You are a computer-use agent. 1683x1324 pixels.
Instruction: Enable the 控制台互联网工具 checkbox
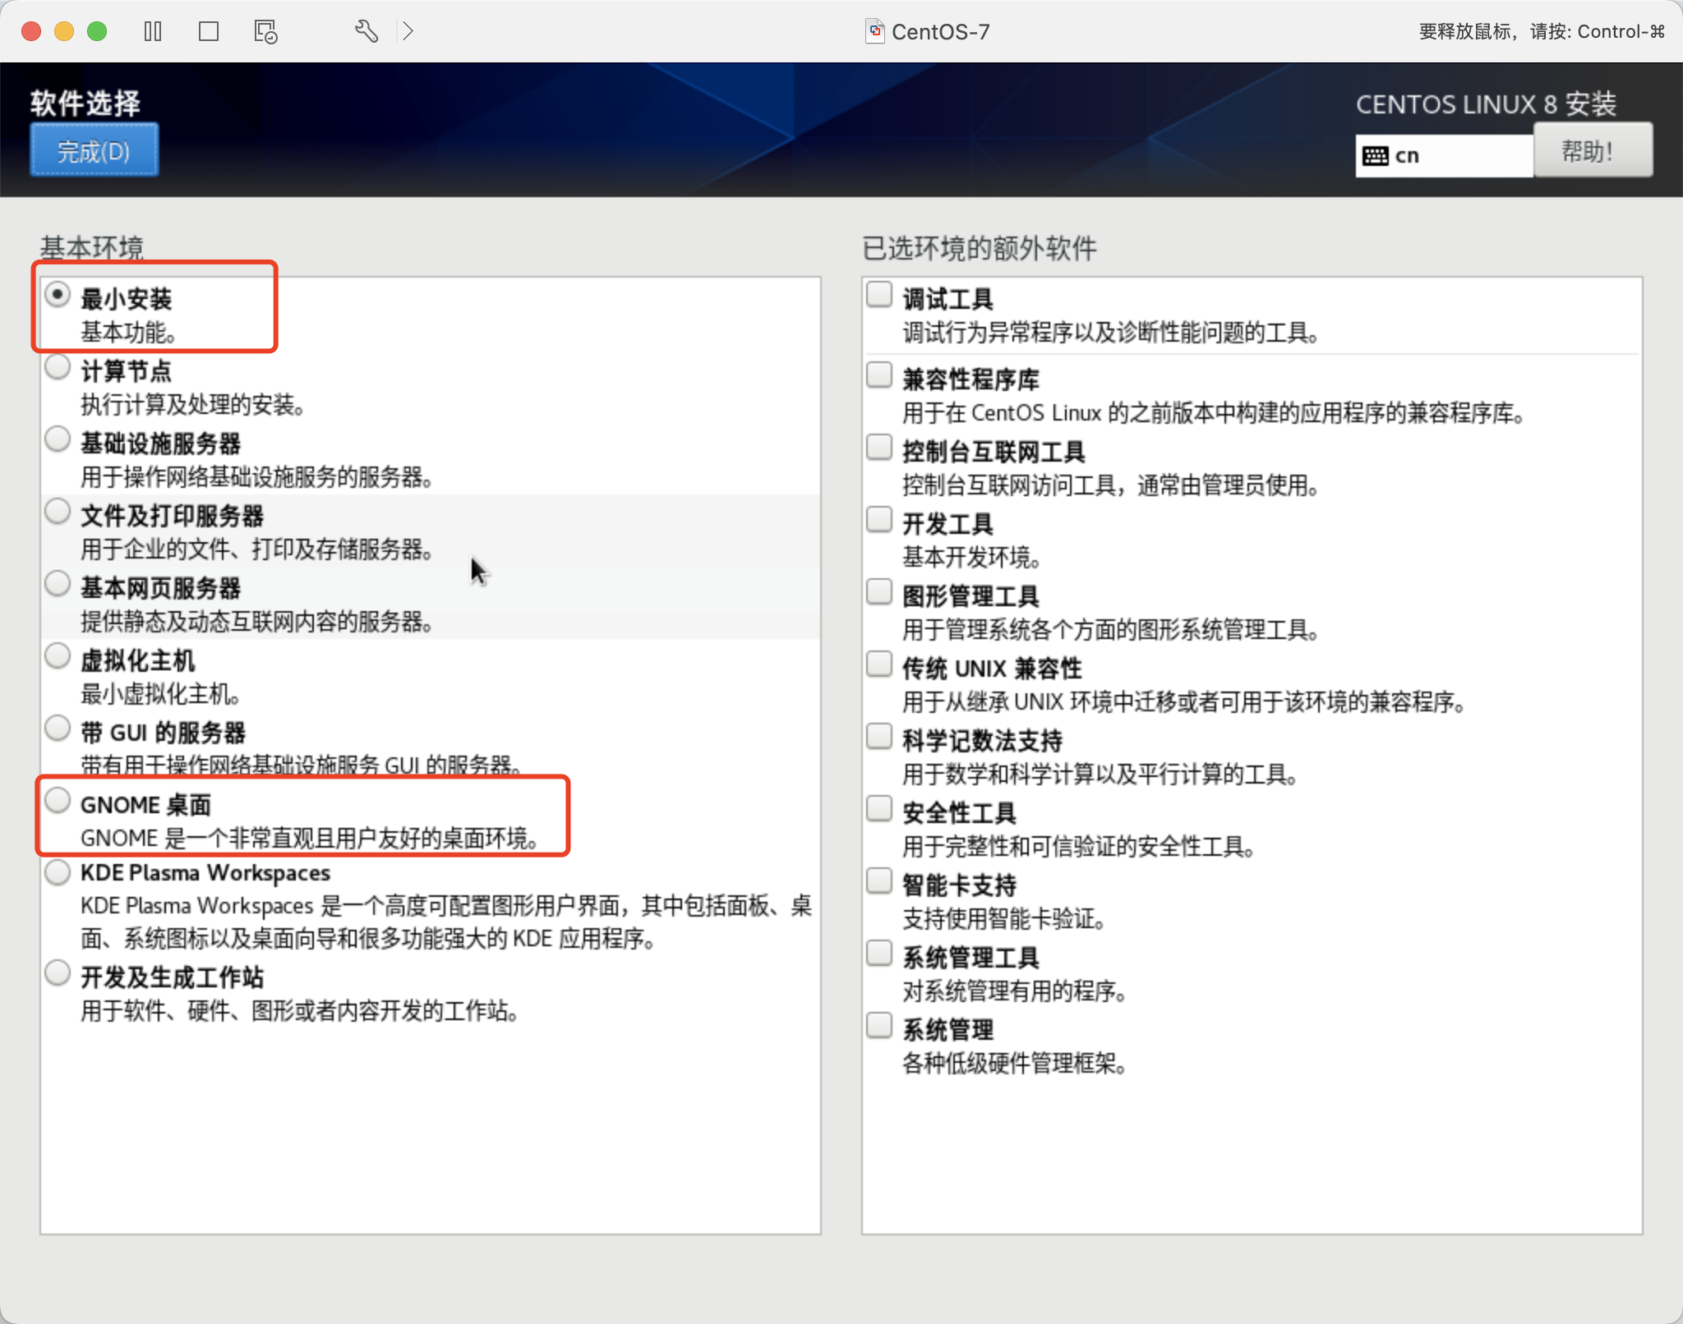[879, 448]
